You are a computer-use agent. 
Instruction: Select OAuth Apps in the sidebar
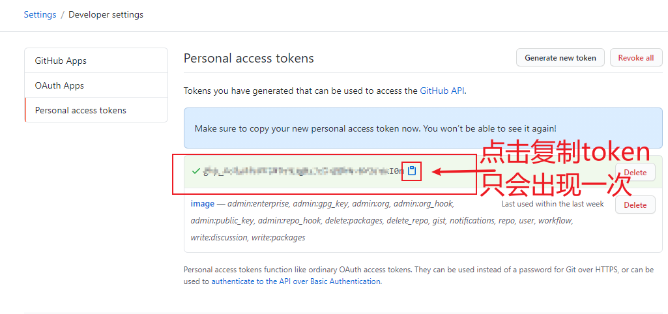click(96, 85)
